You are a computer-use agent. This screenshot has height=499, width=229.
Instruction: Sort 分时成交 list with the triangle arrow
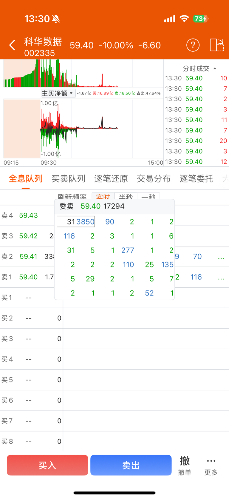click(x=215, y=68)
